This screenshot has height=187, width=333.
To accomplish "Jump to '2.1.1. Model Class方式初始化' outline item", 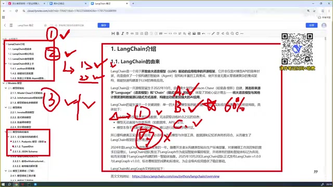I will (x=27, y=93).
